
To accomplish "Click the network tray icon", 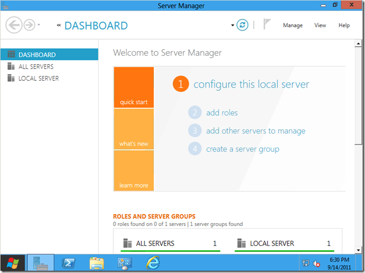I will 305,263.
